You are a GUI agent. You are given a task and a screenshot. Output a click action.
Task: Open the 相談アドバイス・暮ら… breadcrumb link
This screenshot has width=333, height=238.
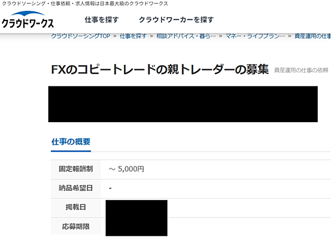(x=186, y=36)
